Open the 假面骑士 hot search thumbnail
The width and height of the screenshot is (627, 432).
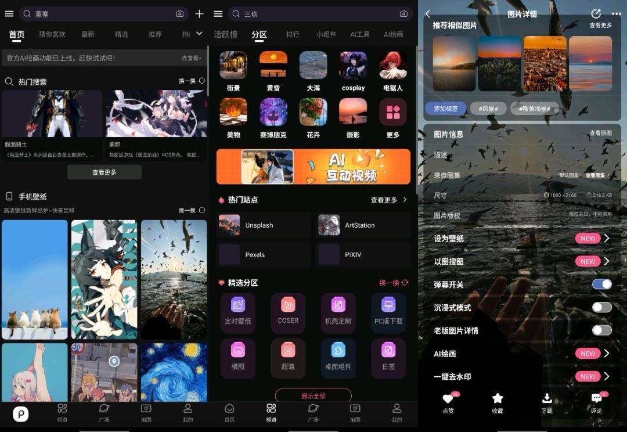tap(52, 114)
